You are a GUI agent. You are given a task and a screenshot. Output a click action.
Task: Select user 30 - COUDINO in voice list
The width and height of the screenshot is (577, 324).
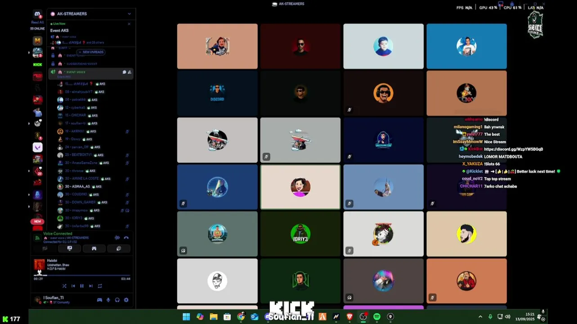coord(94,194)
